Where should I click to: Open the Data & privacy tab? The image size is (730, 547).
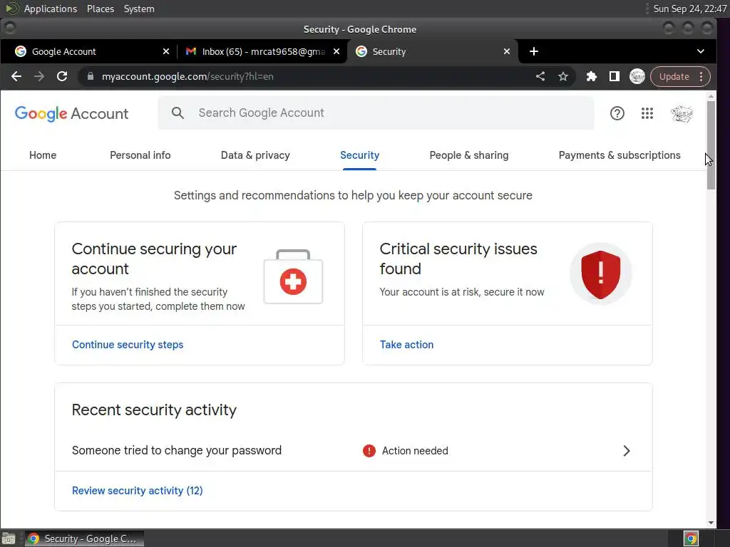(x=255, y=155)
